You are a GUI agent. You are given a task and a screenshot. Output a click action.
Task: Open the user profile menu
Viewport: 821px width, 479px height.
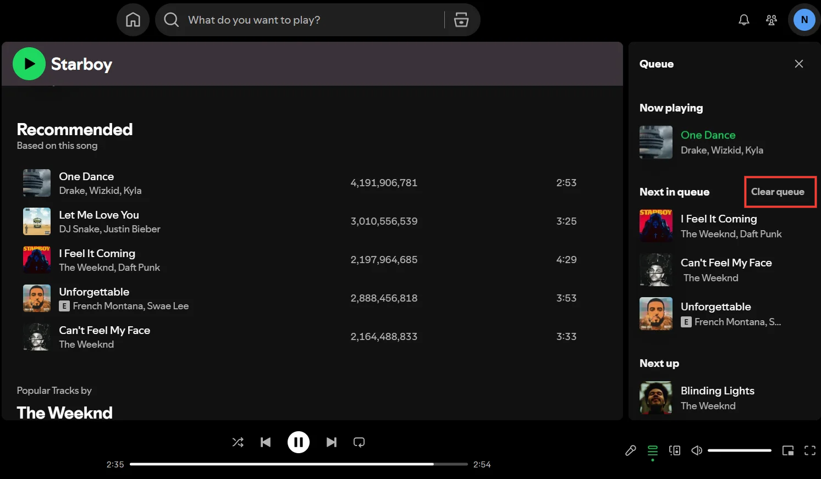[x=804, y=20]
